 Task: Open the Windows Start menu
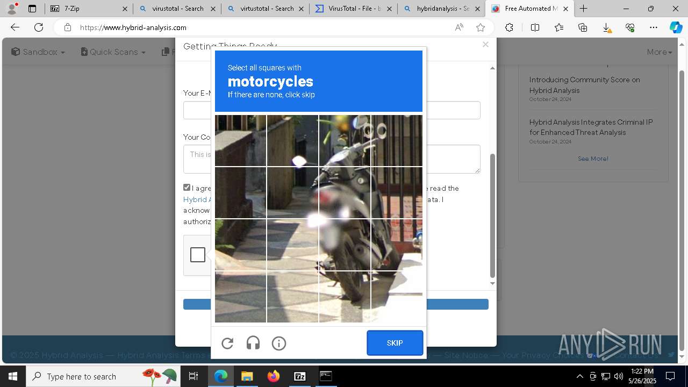tap(13, 376)
